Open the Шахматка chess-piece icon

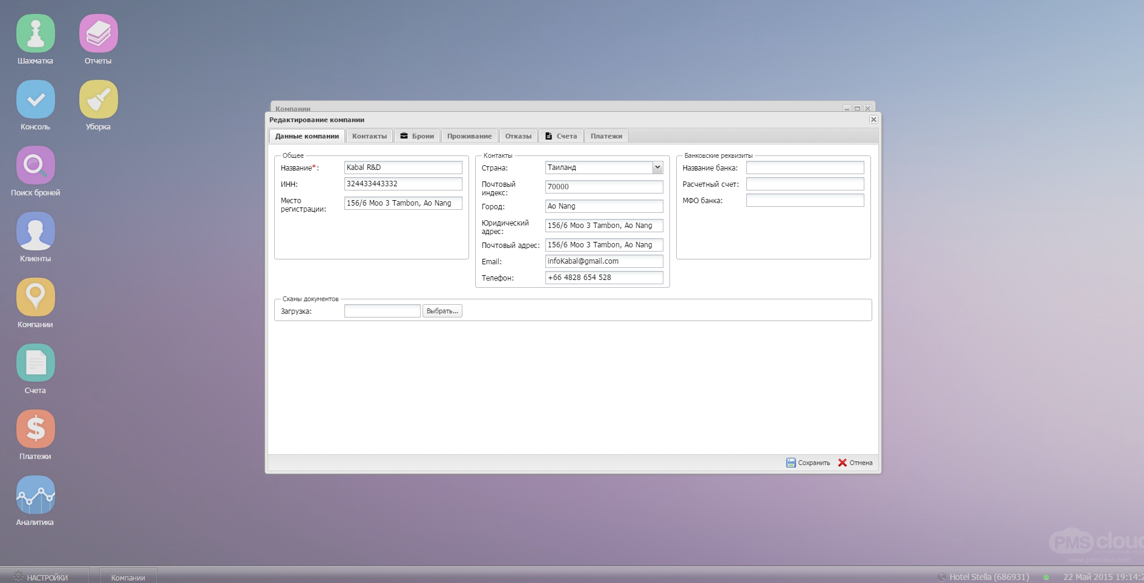[36, 33]
